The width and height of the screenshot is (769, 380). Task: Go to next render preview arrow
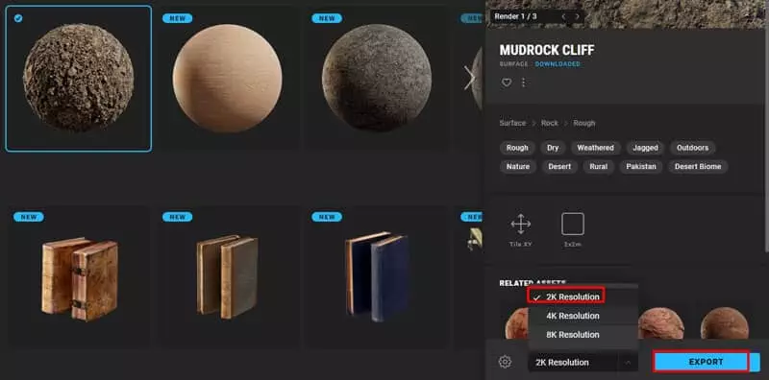point(577,16)
